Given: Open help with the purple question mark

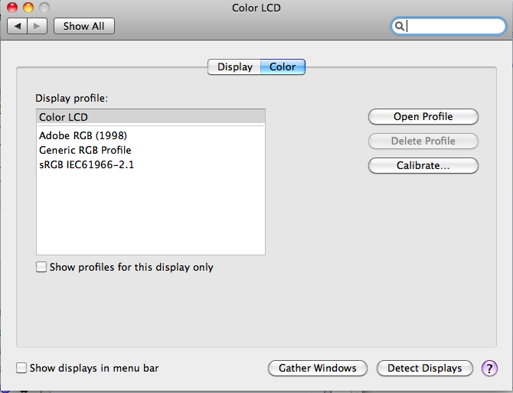Looking at the screenshot, I should [x=489, y=369].
